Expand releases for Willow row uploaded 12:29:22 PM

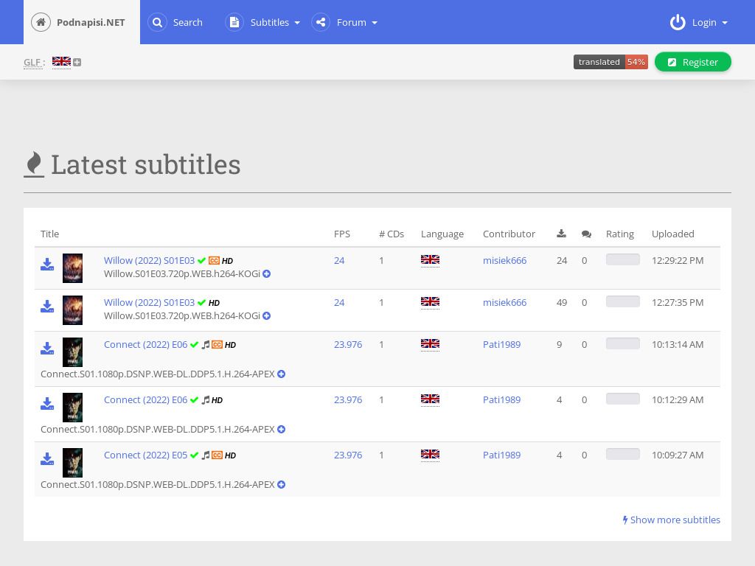tap(266, 274)
